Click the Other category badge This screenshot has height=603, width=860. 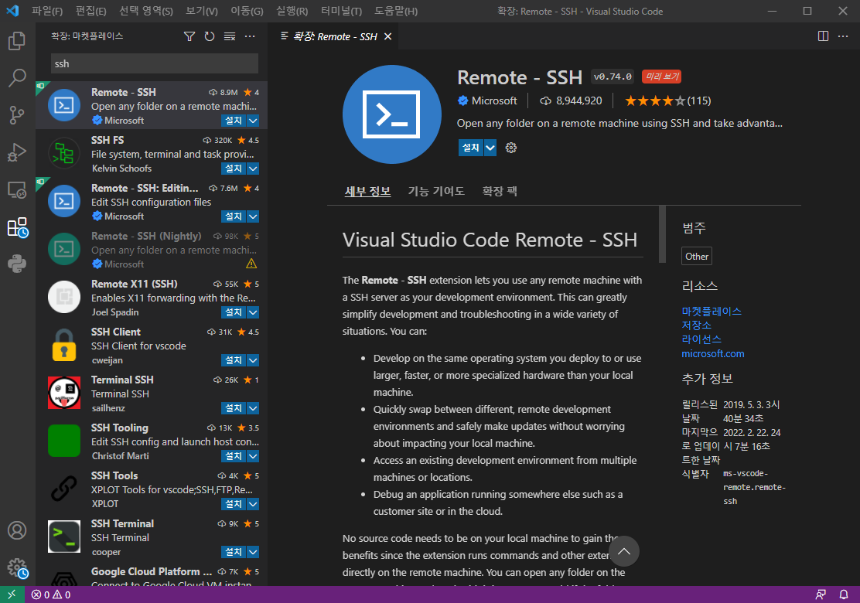point(697,256)
